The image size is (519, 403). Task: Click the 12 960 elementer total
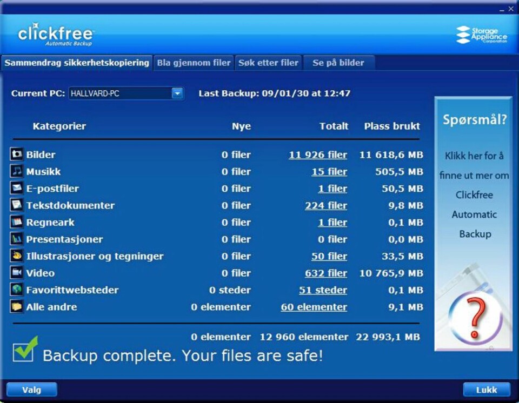click(304, 337)
